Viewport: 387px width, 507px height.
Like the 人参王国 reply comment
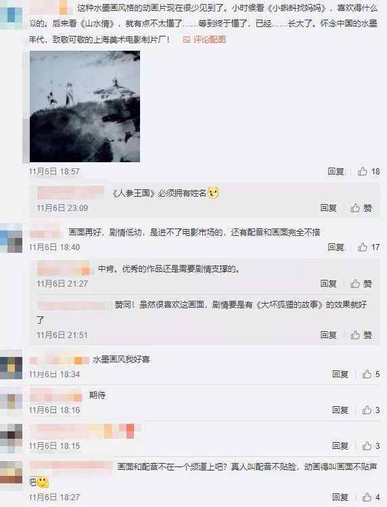coord(361,208)
